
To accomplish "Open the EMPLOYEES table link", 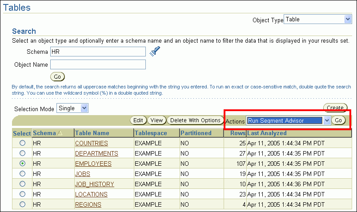I will [x=93, y=164].
